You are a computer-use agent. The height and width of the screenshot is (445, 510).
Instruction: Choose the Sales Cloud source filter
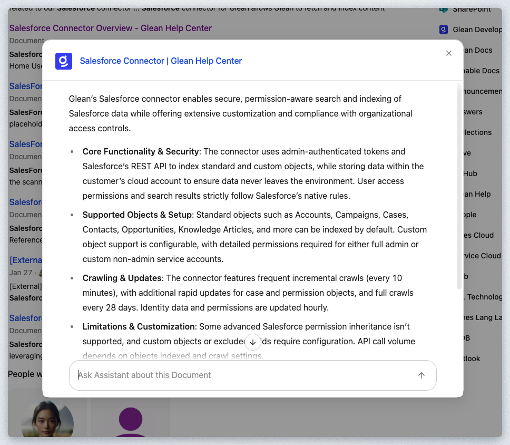478,235
